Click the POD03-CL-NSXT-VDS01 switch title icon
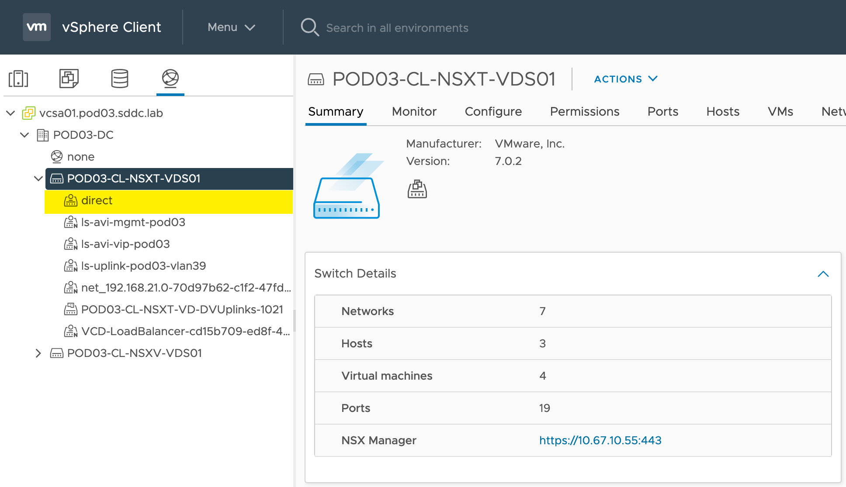Viewport: 846px width, 487px height. (x=316, y=79)
